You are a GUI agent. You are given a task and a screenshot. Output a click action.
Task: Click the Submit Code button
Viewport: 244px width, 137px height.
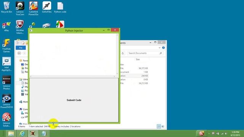point(74,100)
